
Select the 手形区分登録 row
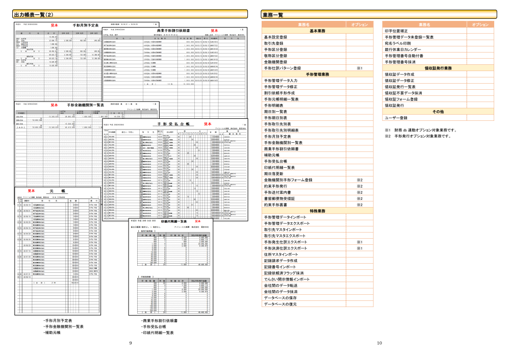point(317,49)
